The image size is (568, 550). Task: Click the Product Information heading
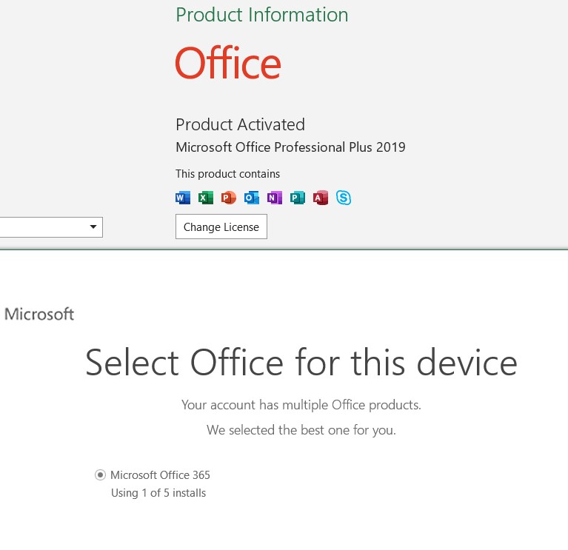pyautogui.click(x=262, y=16)
